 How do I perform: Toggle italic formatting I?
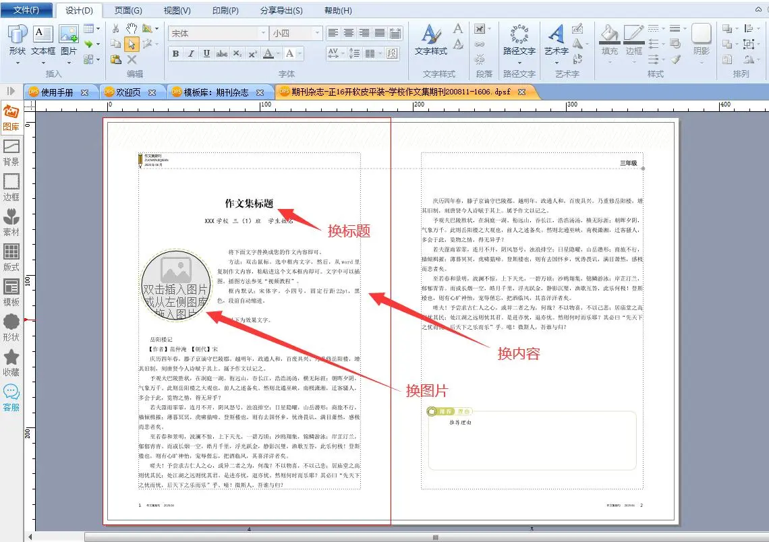click(x=191, y=53)
